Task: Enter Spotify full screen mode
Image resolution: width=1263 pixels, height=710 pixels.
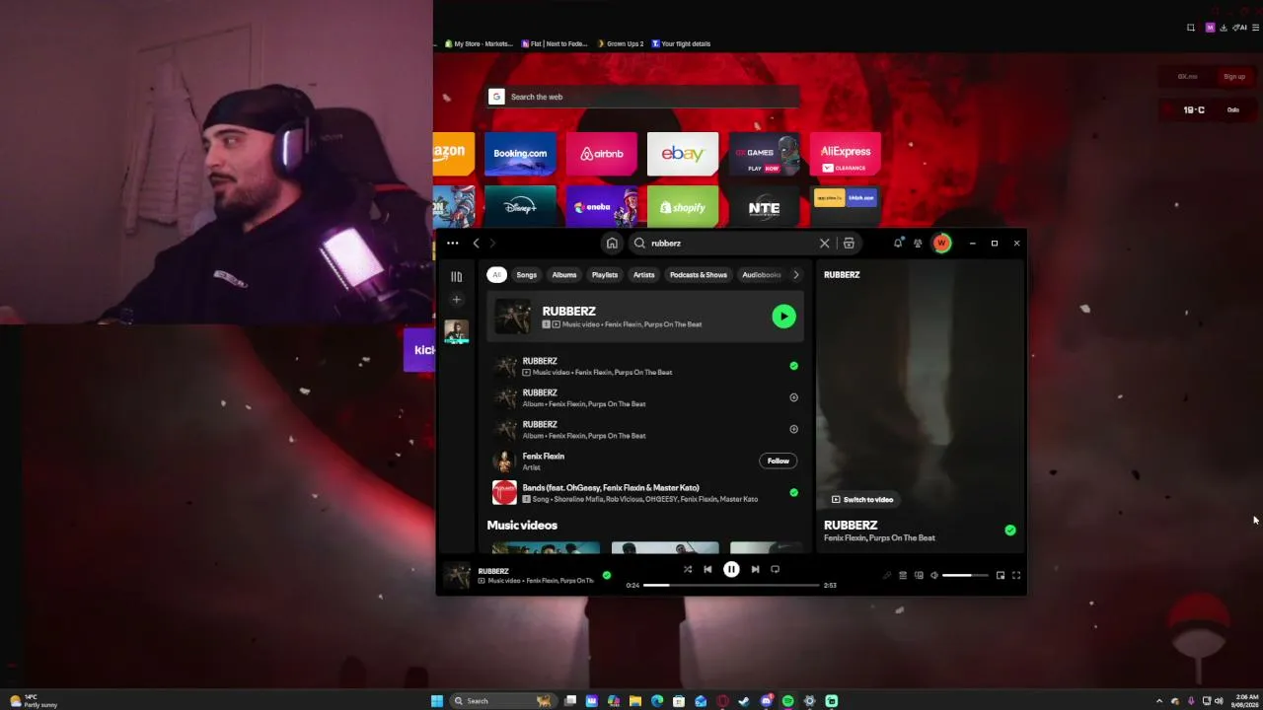Action: (x=1016, y=575)
